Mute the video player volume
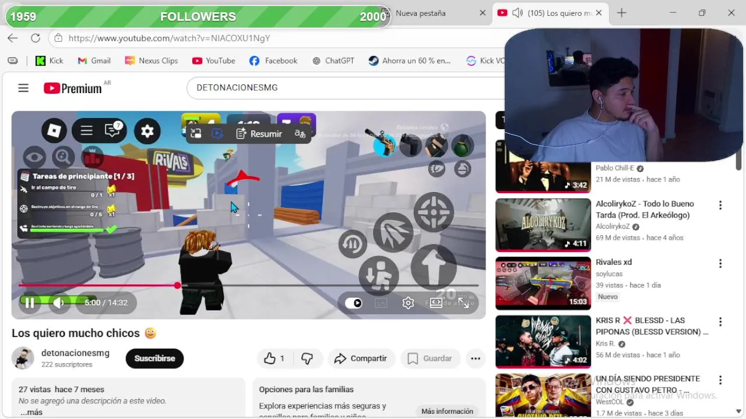The height and width of the screenshot is (419, 746). (58, 303)
